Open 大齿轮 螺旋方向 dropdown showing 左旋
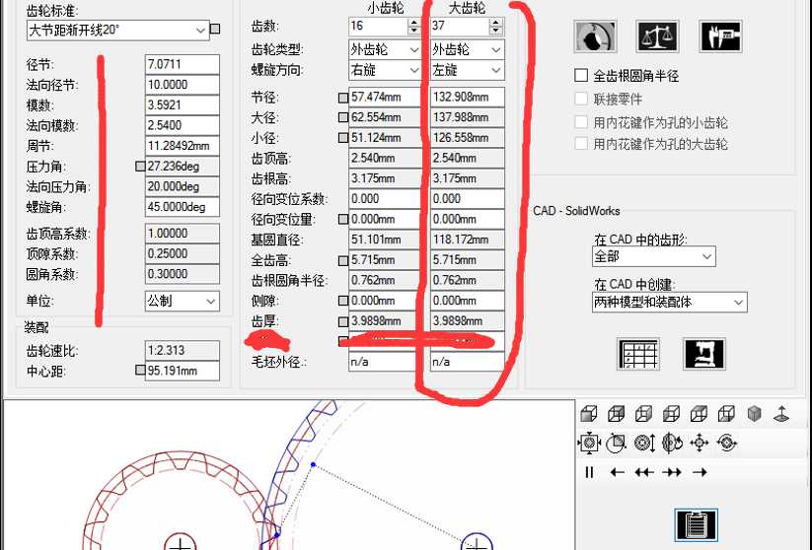 pos(467,70)
